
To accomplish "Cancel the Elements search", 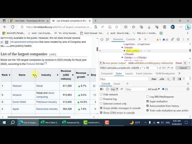I will tap(183, 68).
